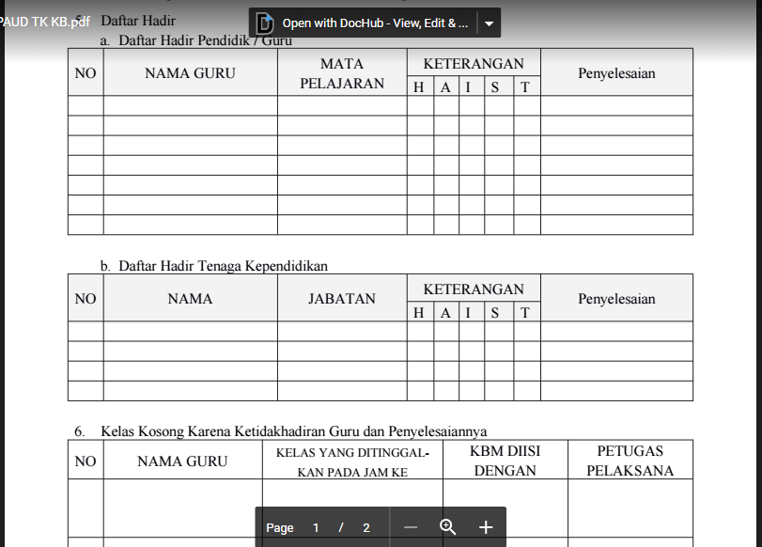762x547 pixels.
Task: Click the 'PAUD TK KB.pdf' file name
Action: 44,22
